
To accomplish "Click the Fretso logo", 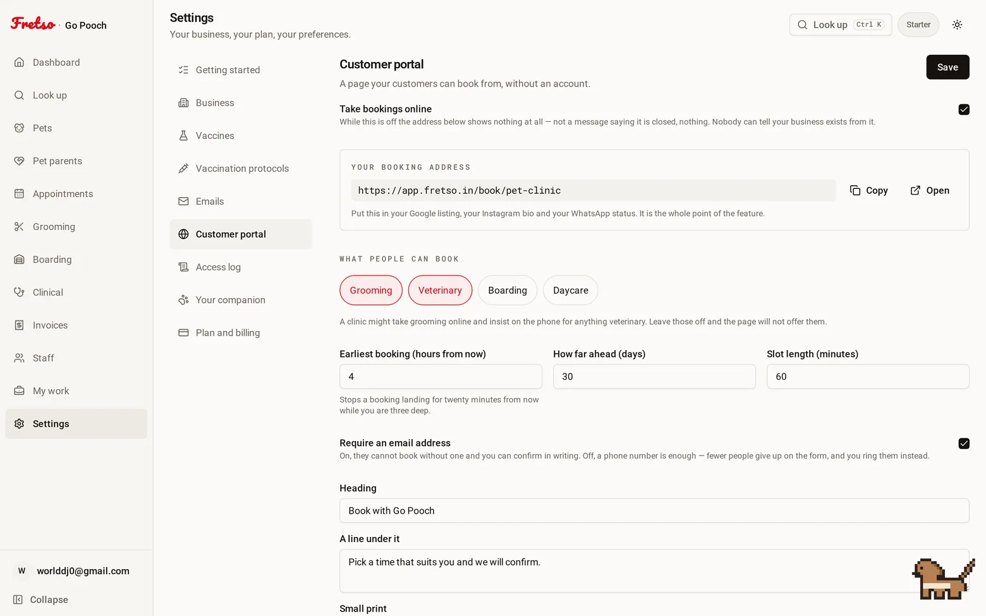I will point(33,24).
